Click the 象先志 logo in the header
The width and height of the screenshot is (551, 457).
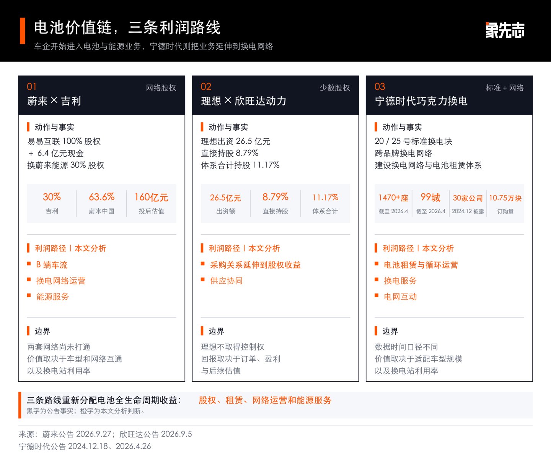[505, 30]
